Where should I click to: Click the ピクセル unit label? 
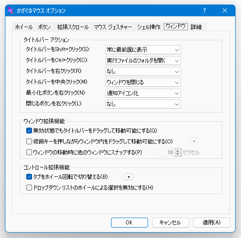191,152
